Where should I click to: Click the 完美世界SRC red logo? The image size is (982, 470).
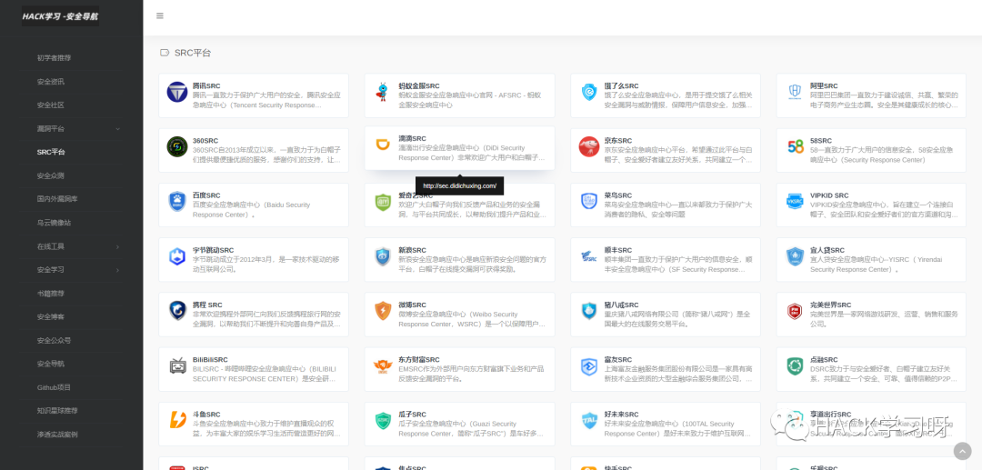(x=796, y=311)
